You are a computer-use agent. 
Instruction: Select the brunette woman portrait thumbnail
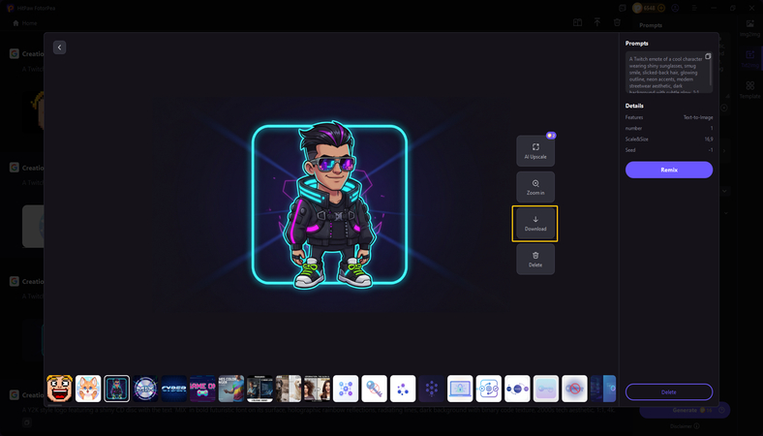pos(317,389)
